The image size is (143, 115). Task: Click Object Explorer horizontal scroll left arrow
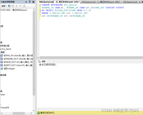(1, 113)
